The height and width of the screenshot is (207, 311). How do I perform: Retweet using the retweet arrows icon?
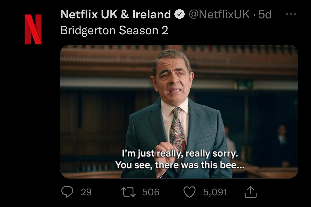pos(128,192)
